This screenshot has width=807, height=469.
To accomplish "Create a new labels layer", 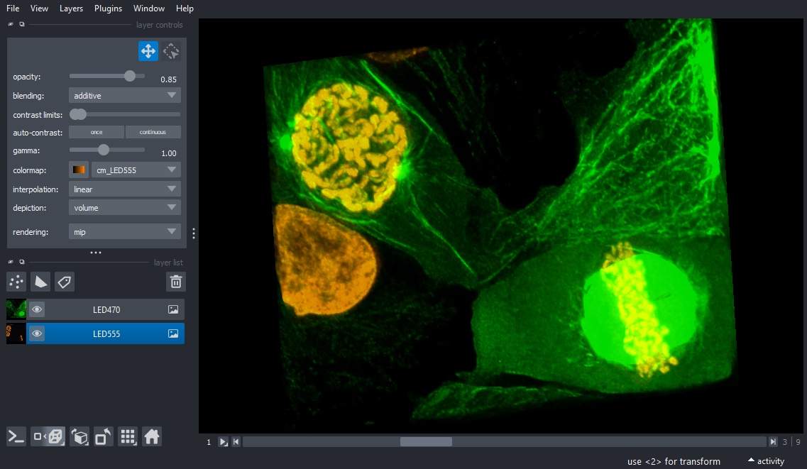I will (65, 282).
